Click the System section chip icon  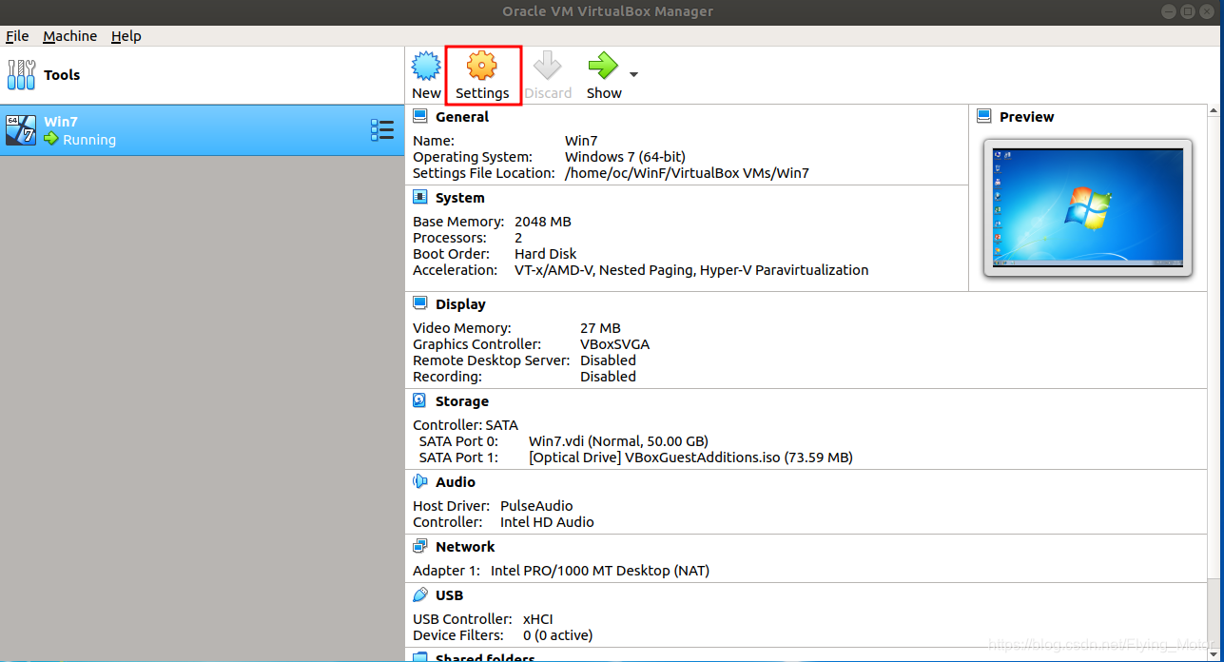[x=420, y=197]
